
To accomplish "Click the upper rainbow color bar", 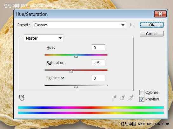I will pos(91,107).
